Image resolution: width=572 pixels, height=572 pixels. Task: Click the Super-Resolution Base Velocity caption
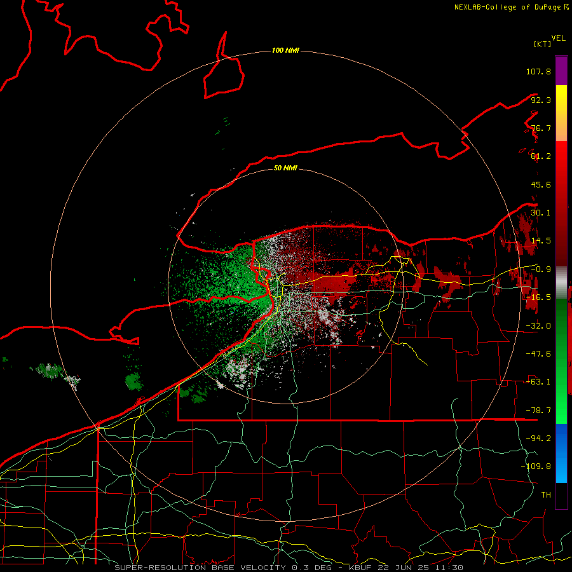289,568
